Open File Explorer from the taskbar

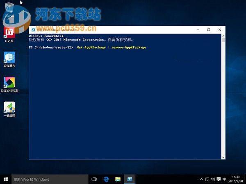tap(118, 180)
